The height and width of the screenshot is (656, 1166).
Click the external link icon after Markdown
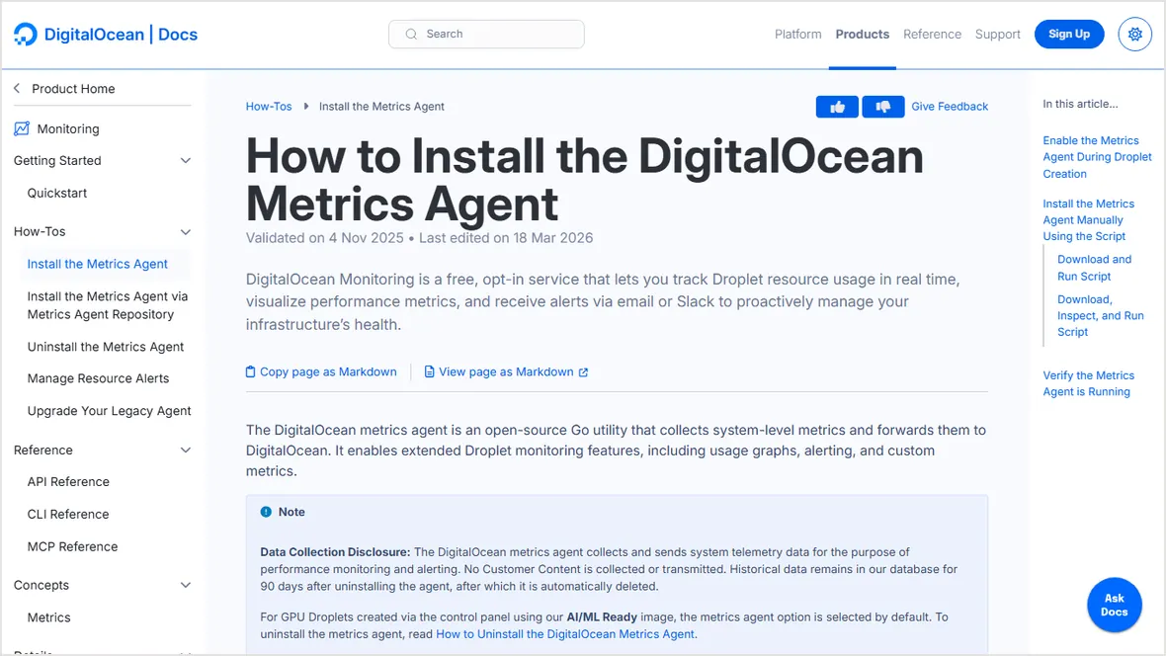click(x=583, y=372)
